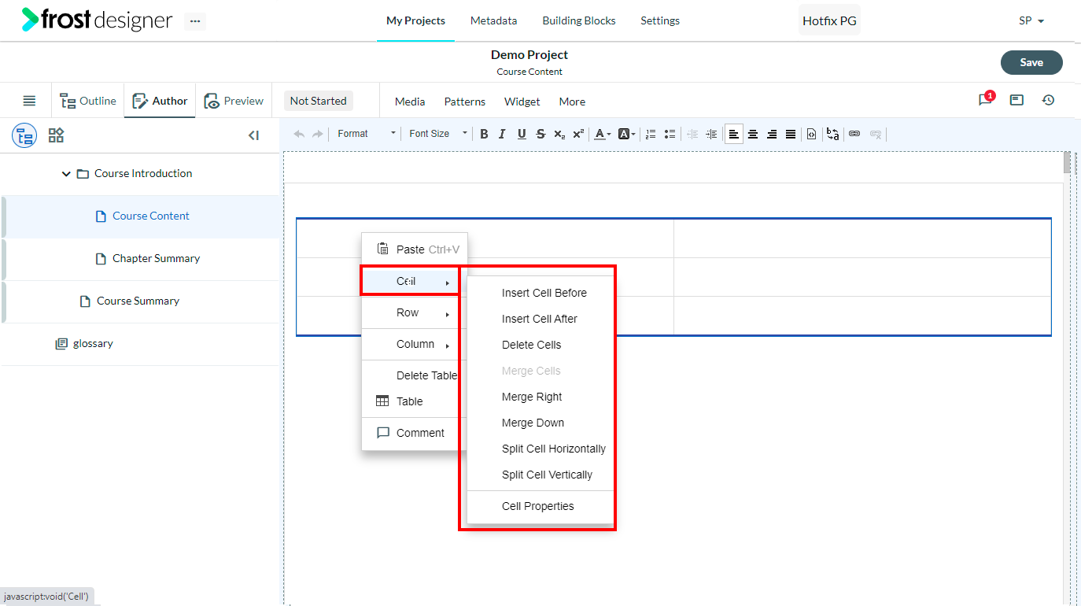
Task: Toggle strikethrough formatting
Action: [x=540, y=134]
